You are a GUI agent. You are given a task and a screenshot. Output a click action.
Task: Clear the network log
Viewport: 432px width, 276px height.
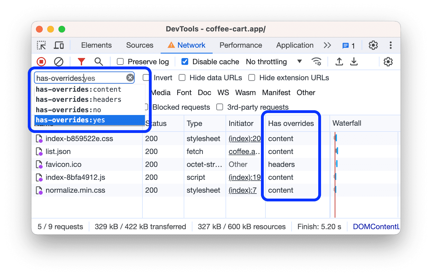(59, 62)
